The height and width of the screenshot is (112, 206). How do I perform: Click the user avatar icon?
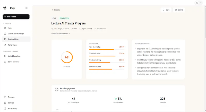point(197,3)
